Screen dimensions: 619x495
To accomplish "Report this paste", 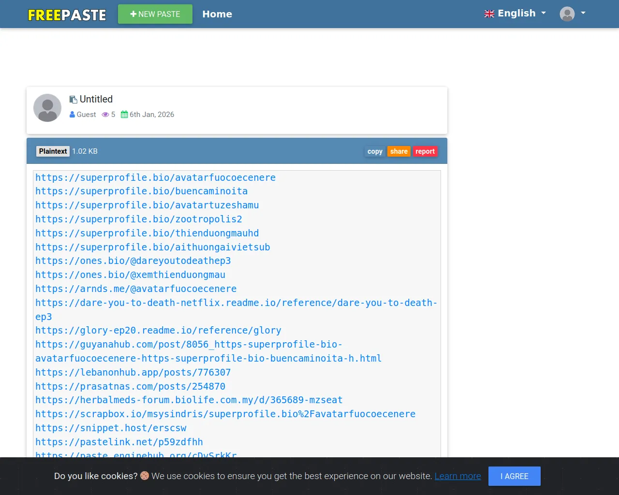I will 425,151.
